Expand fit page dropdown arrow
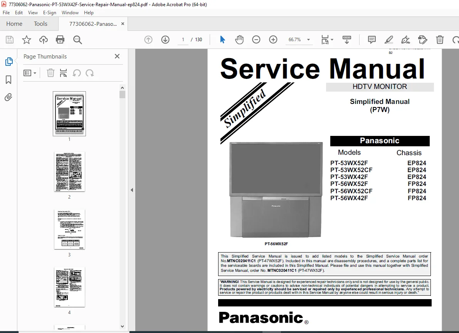 coord(332,40)
